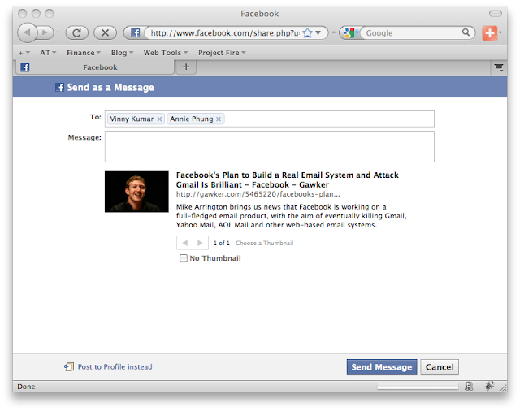
Task: Click the '1 of 1' thumbnail counter
Action: (x=222, y=244)
